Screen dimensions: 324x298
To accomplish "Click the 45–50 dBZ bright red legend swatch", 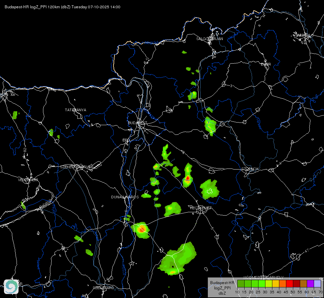I will [290, 283].
